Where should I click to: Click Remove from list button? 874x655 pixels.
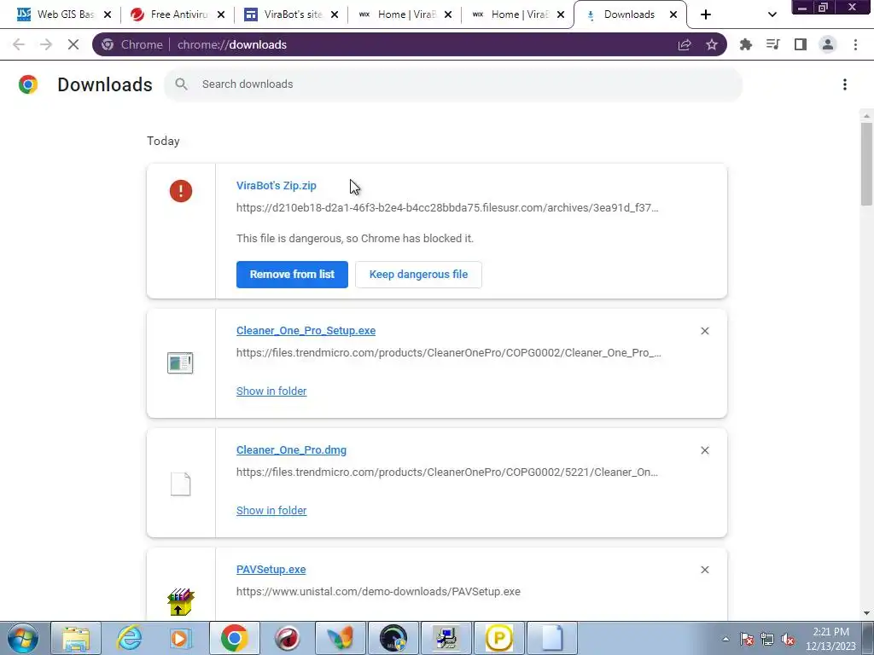click(292, 275)
